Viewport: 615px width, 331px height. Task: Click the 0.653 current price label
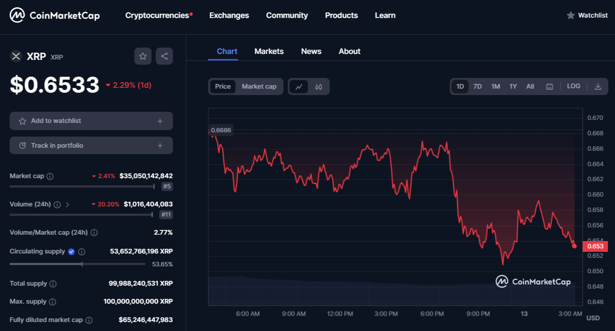tap(595, 246)
